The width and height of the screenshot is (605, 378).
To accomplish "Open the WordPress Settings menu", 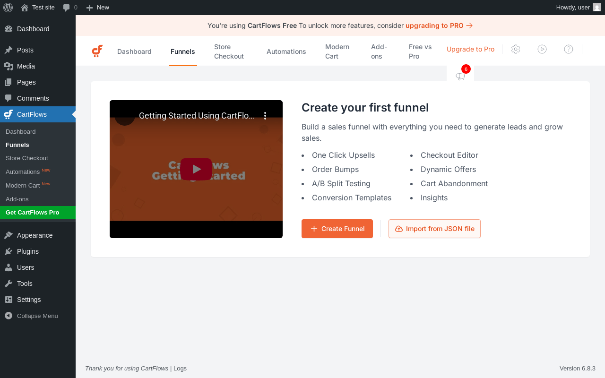I will [x=38, y=300].
